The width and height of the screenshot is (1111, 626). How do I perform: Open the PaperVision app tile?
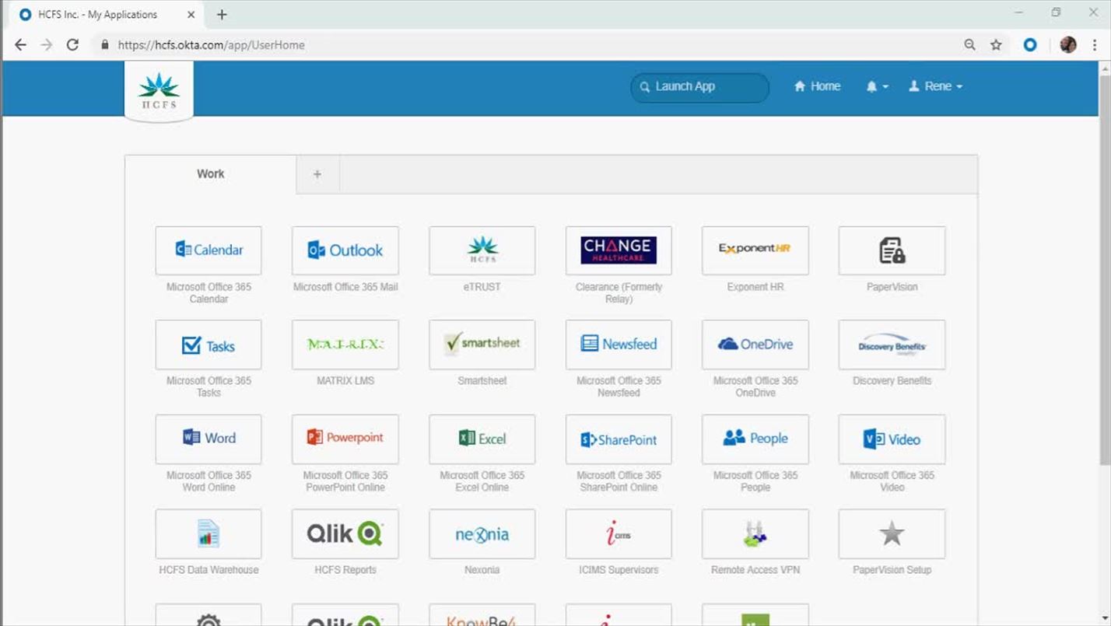coord(892,250)
